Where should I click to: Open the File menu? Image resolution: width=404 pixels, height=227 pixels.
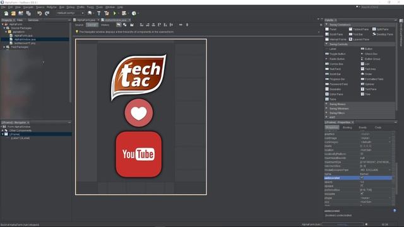[x=3, y=7]
